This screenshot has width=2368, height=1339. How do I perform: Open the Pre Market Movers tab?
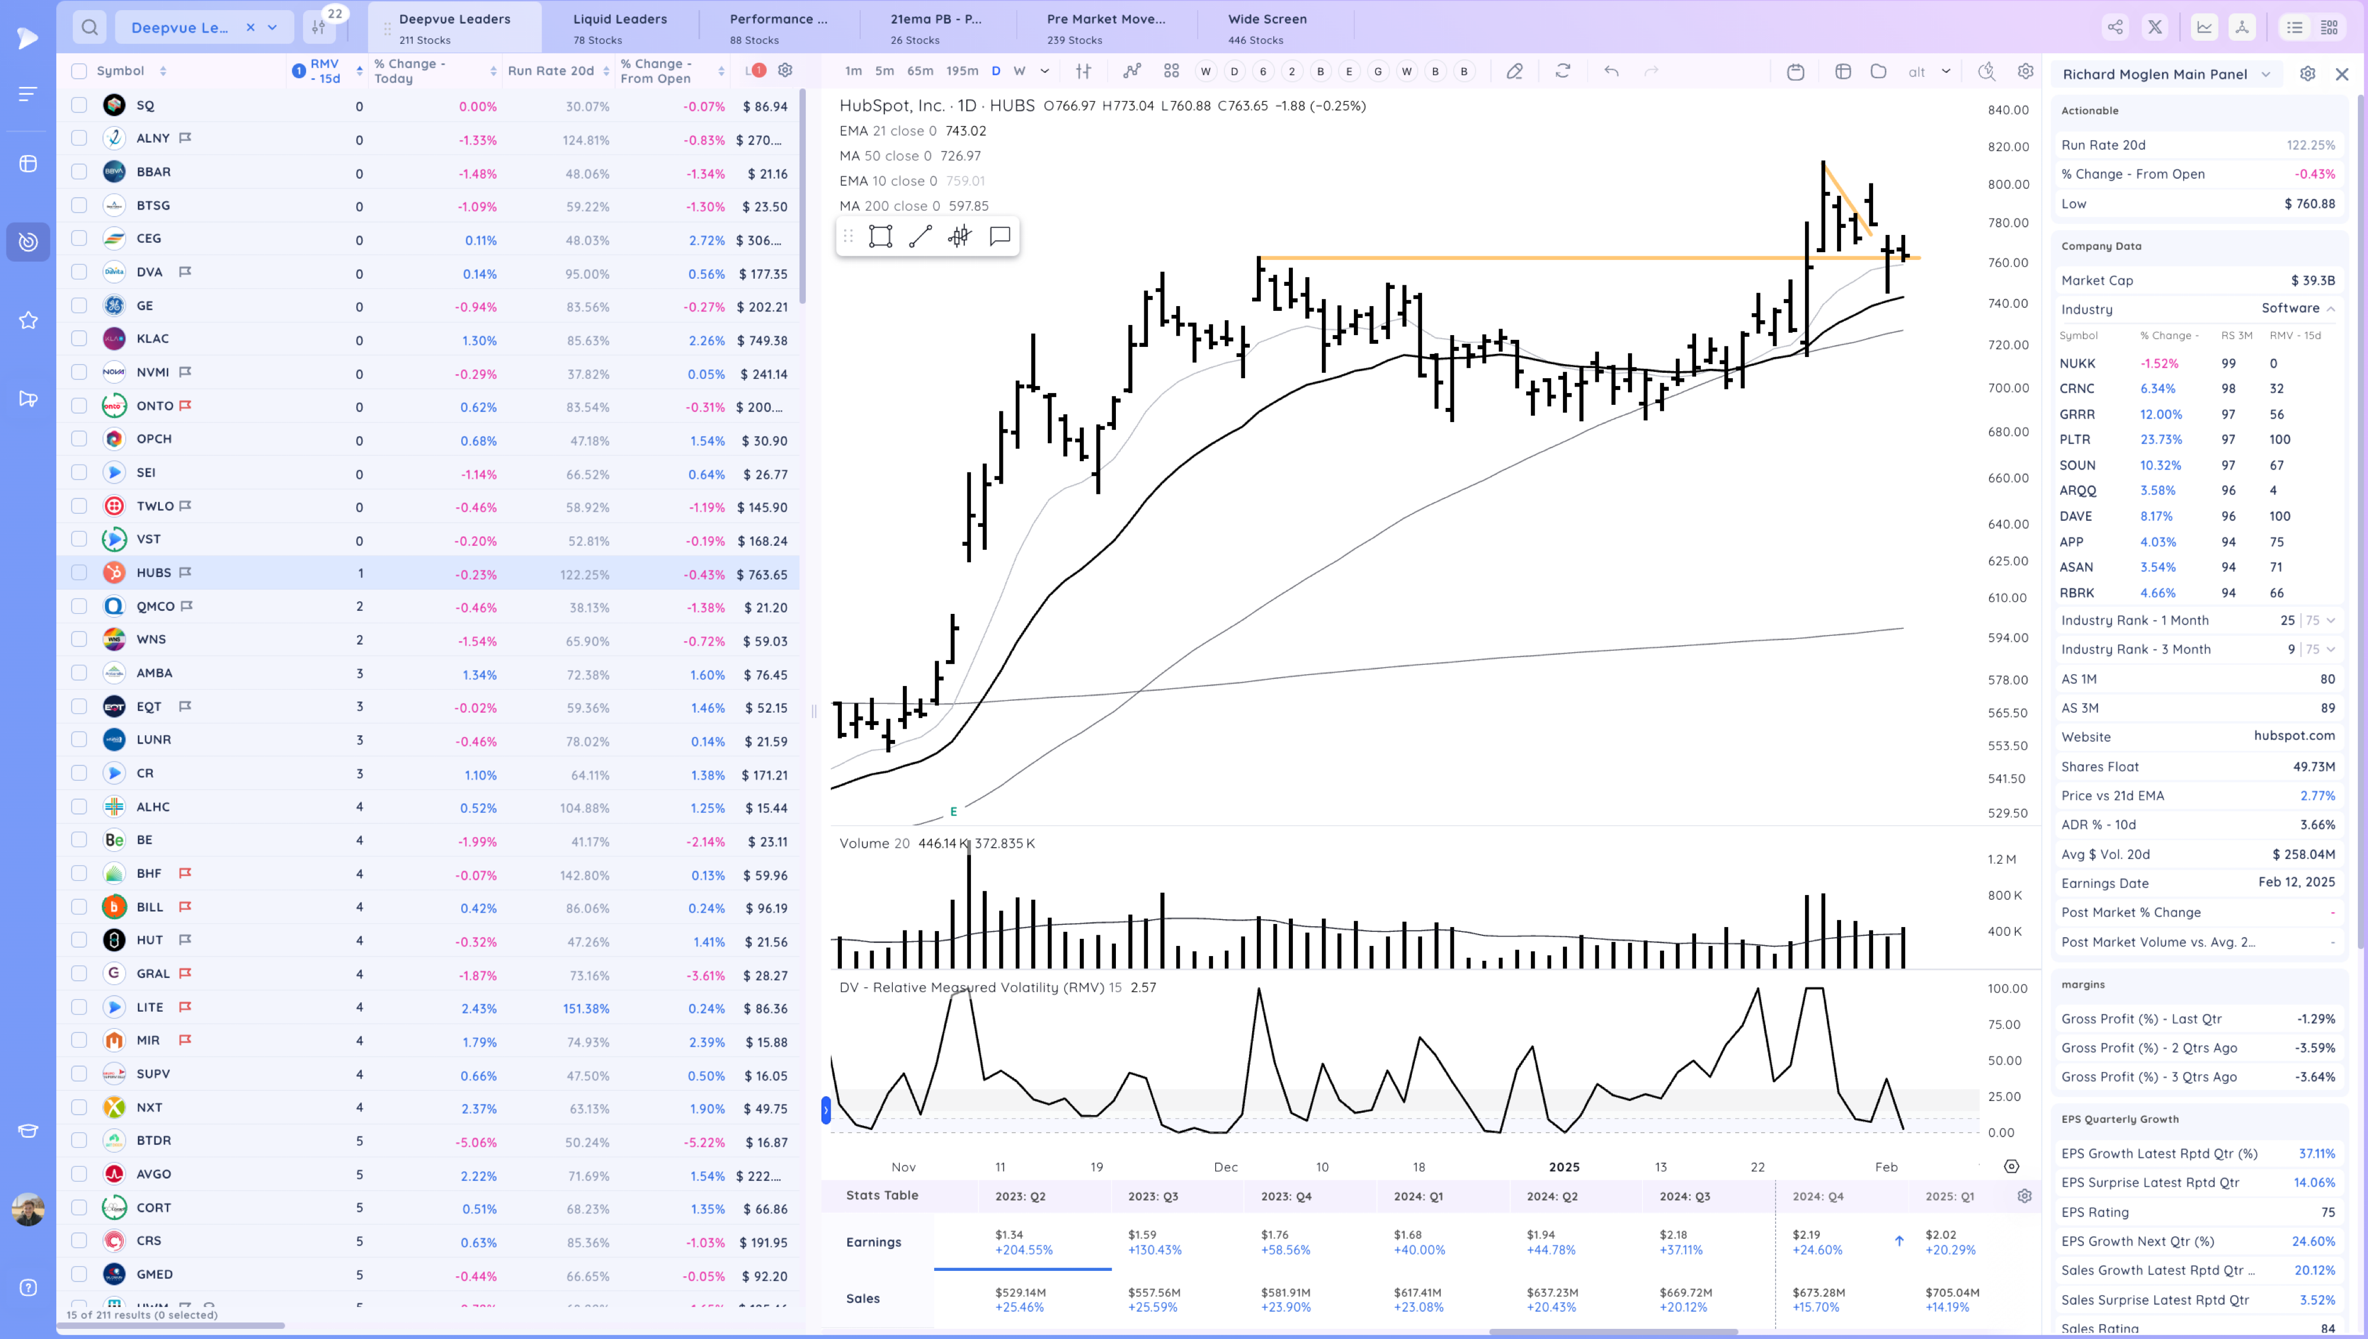1105,28
